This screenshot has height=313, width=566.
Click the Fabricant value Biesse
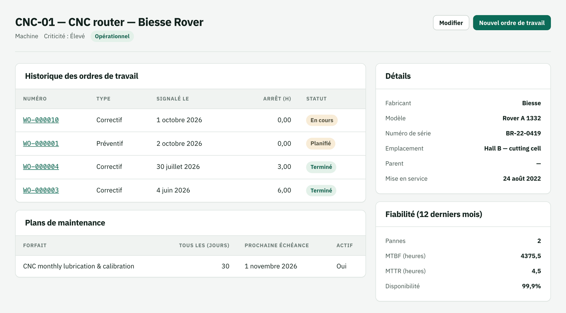pyautogui.click(x=531, y=103)
